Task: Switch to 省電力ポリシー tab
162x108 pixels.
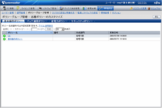Action: 59,21
